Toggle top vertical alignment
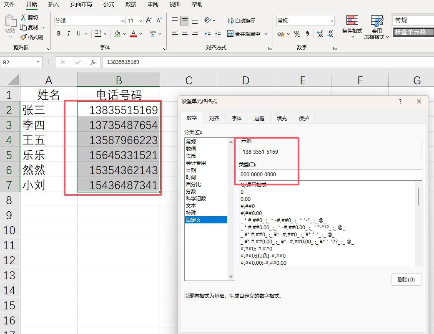This screenshot has width=434, height=334. click(174, 20)
